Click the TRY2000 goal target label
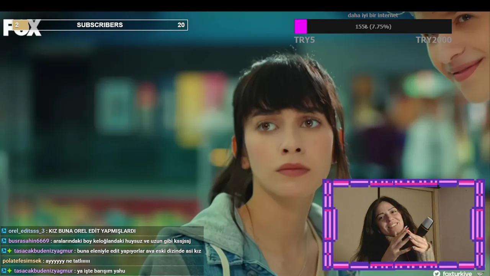 coord(434,40)
